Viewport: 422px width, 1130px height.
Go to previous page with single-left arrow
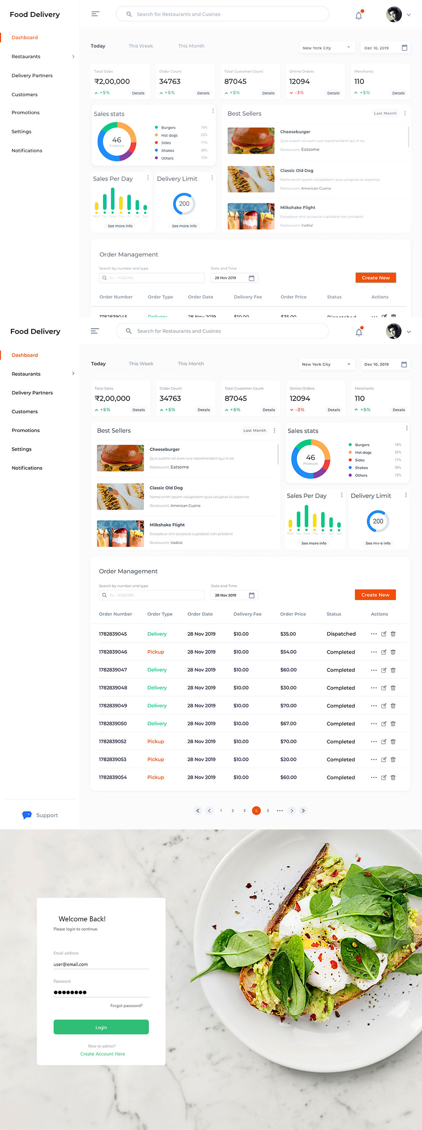pos(209,811)
